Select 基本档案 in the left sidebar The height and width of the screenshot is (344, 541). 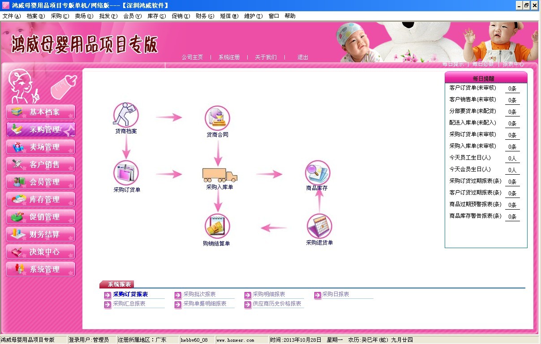pos(41,112)
